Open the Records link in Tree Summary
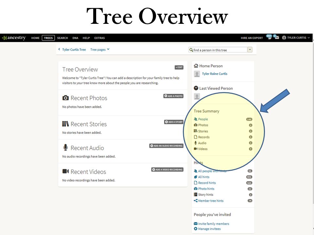 coord(204,137)
